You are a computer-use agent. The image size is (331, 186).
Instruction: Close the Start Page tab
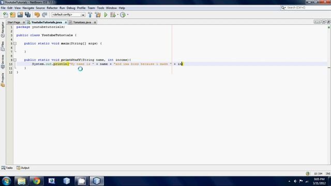pyautogui.click(x=24, y=22)
